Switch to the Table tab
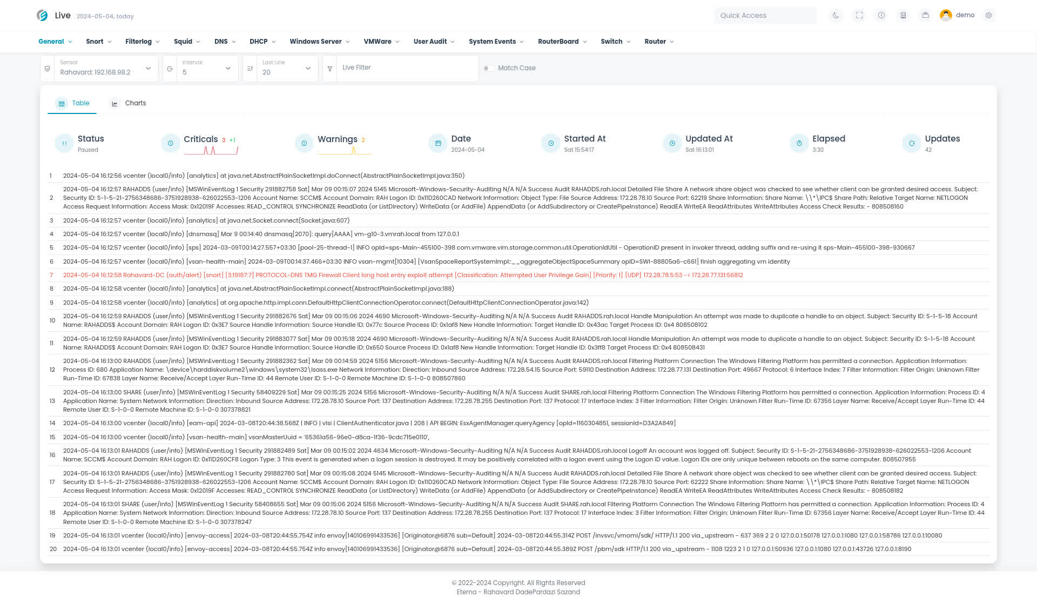The image size is (1037, 604). (x=72, y=103)
